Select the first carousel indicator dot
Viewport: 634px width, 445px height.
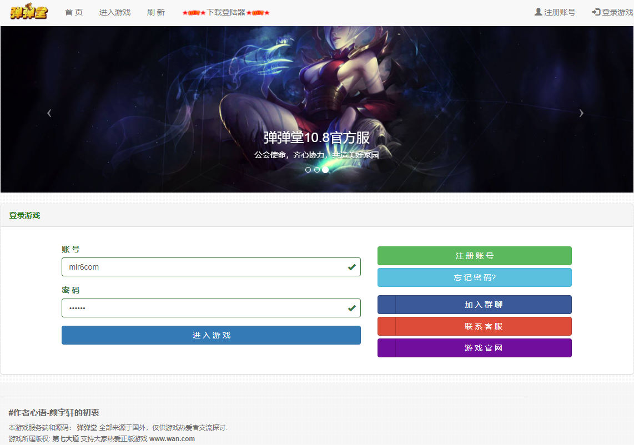(x=308, y=170)
